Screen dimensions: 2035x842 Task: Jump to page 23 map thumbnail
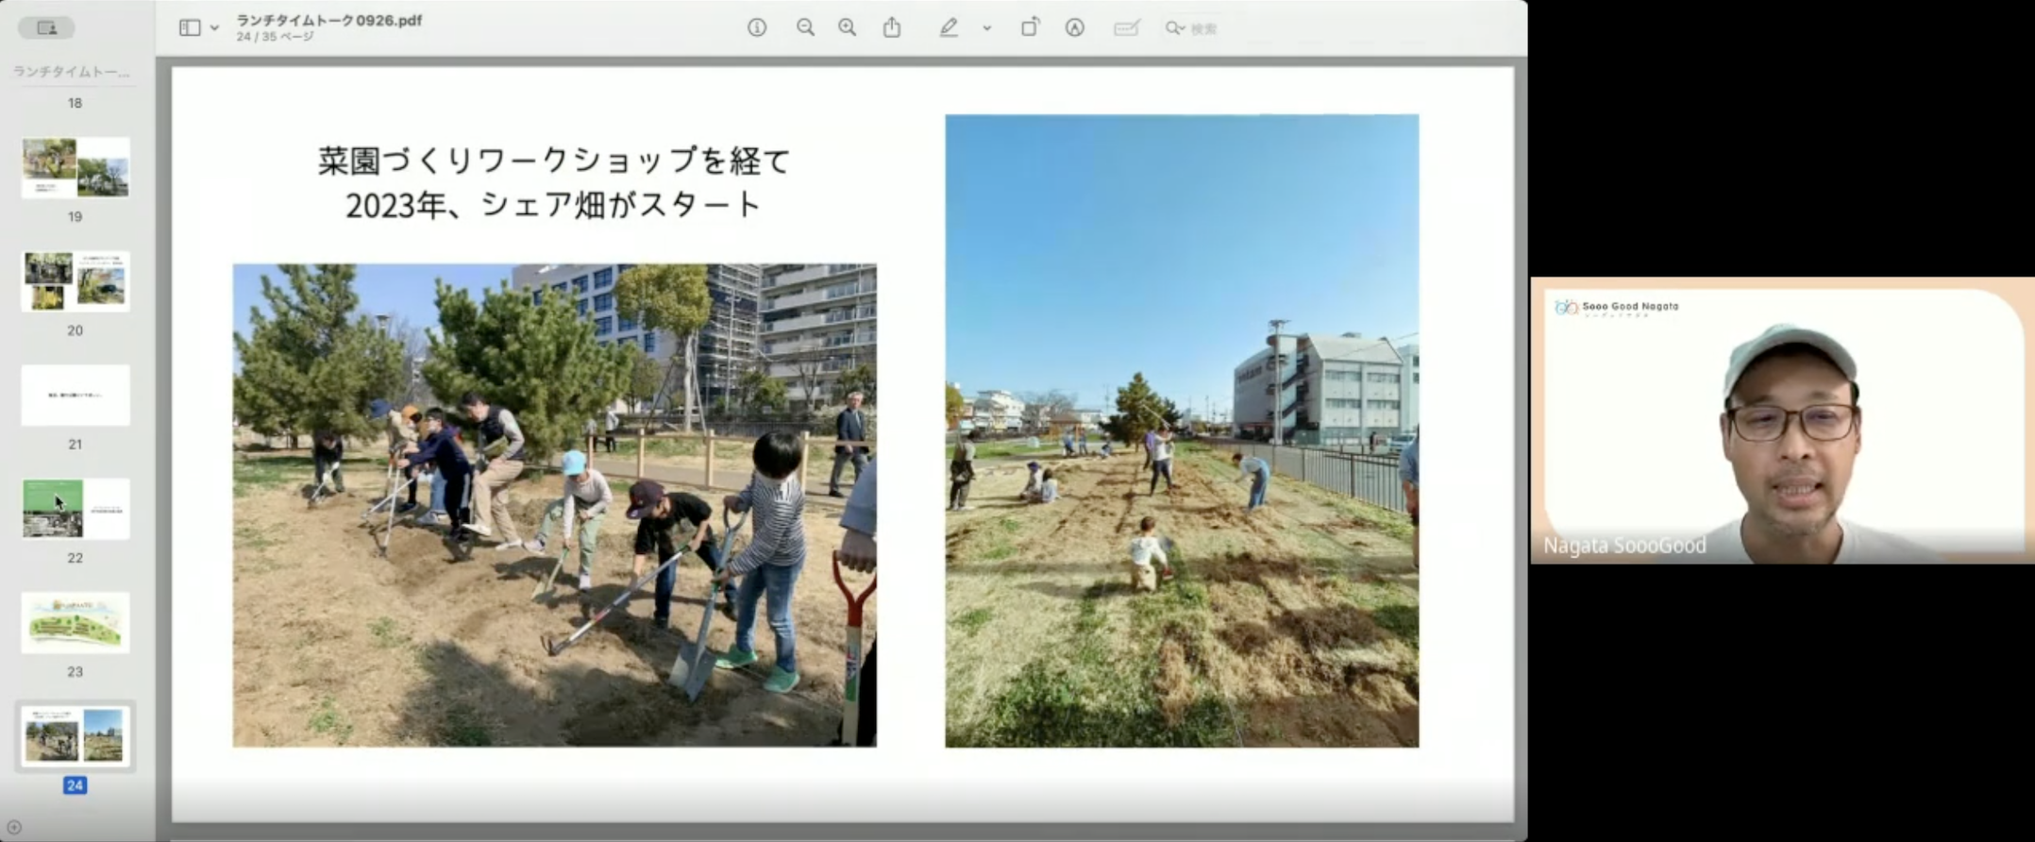pos(76,622)
